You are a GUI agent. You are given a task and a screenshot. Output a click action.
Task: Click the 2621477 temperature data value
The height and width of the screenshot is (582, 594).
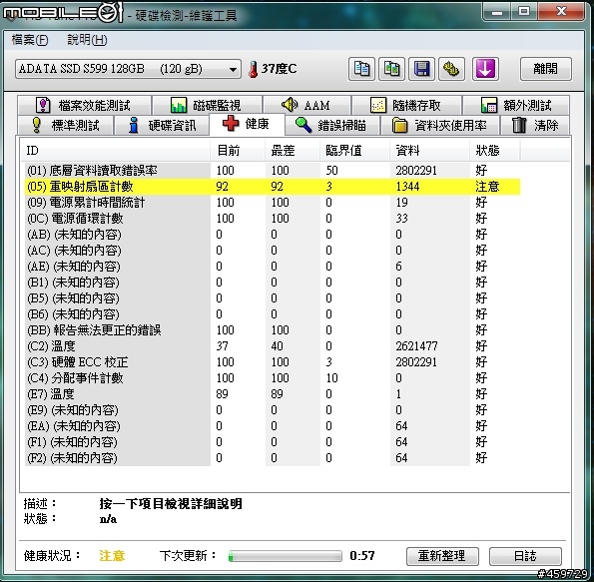click(x=416, y=346)
